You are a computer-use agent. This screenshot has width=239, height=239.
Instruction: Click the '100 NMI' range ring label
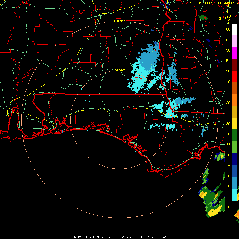click(x=120, y=21)
